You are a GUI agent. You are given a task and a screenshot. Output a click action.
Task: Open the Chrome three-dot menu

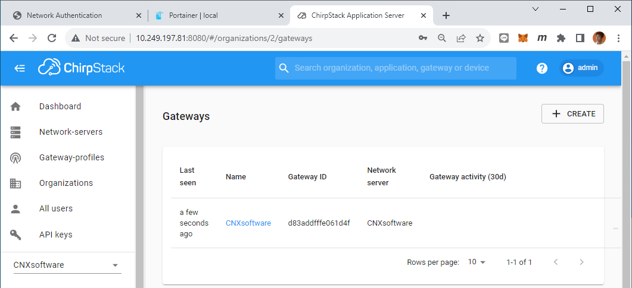619,38
